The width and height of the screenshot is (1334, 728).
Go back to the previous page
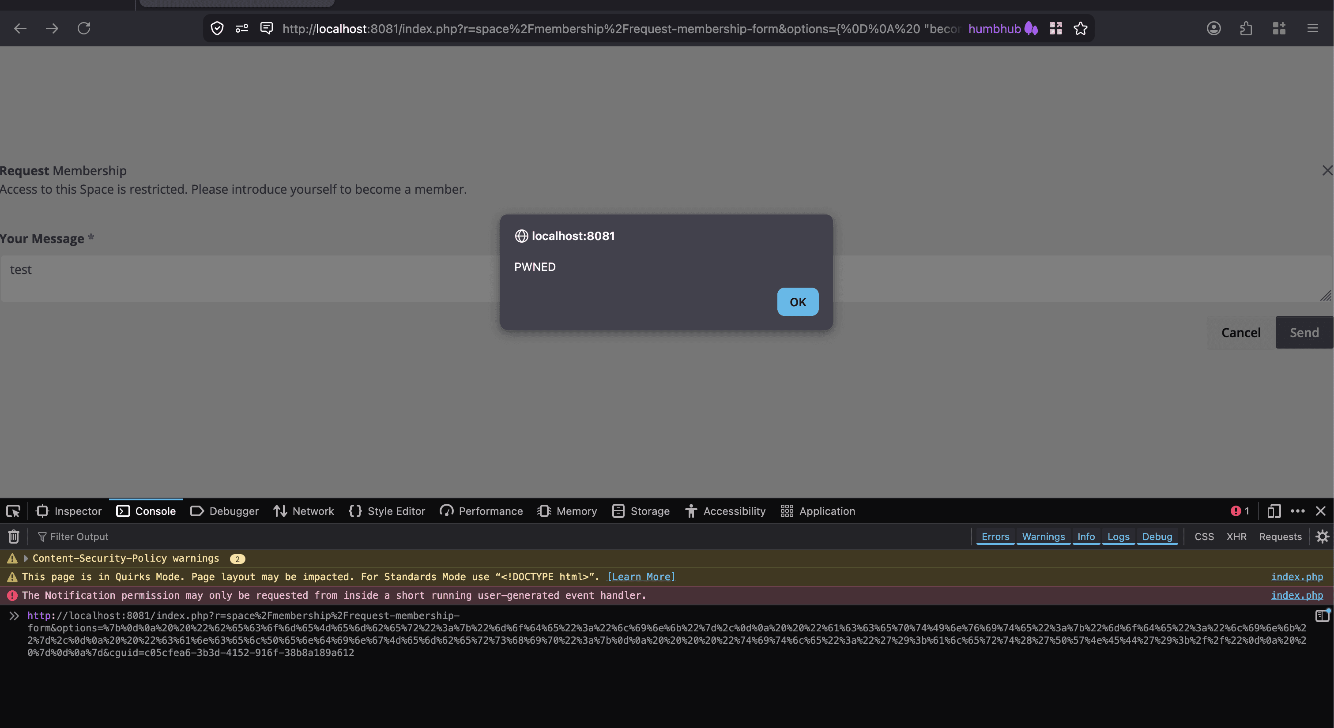20,29
